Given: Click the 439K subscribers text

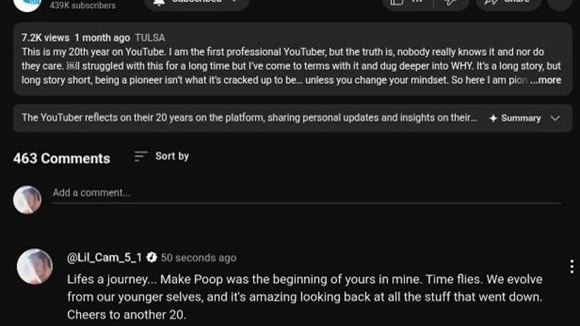Looking at the screenshot, I should (82, 5).
